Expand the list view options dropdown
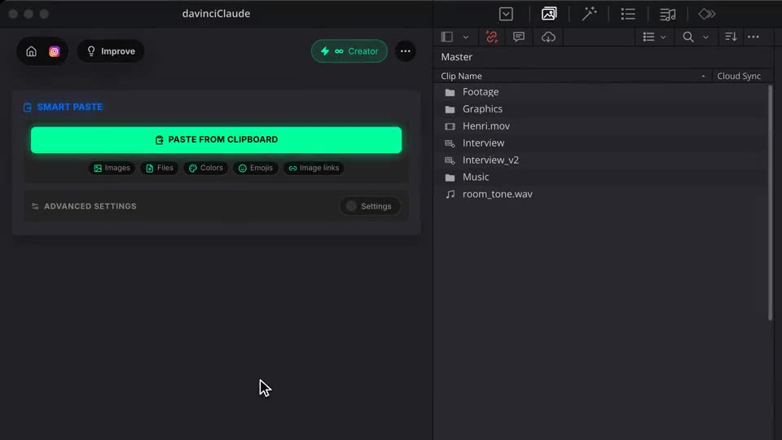 pos(663,37)
